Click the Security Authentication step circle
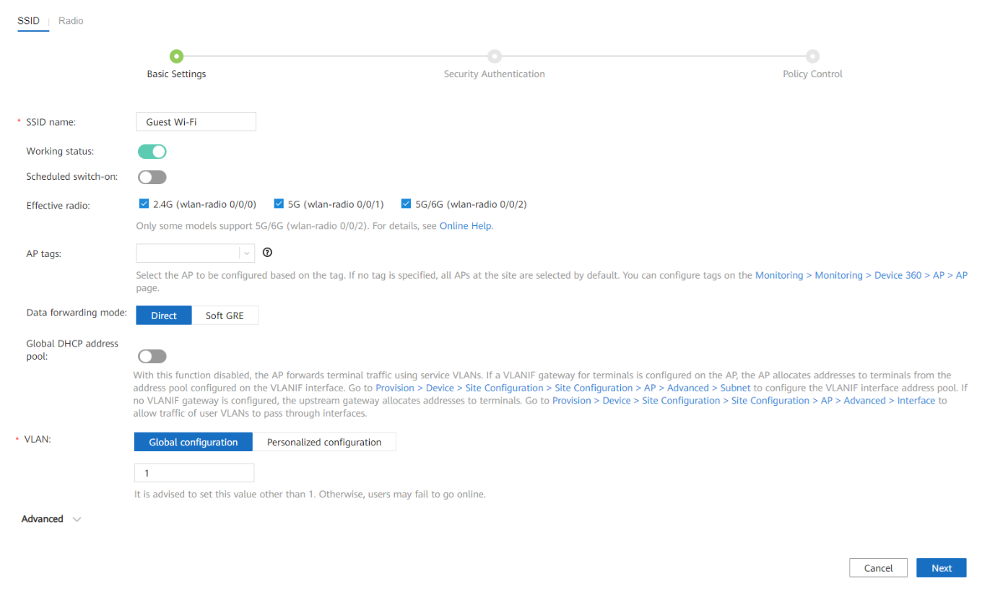The height and width of the screenshot is (600, 995). click(494, 56)
